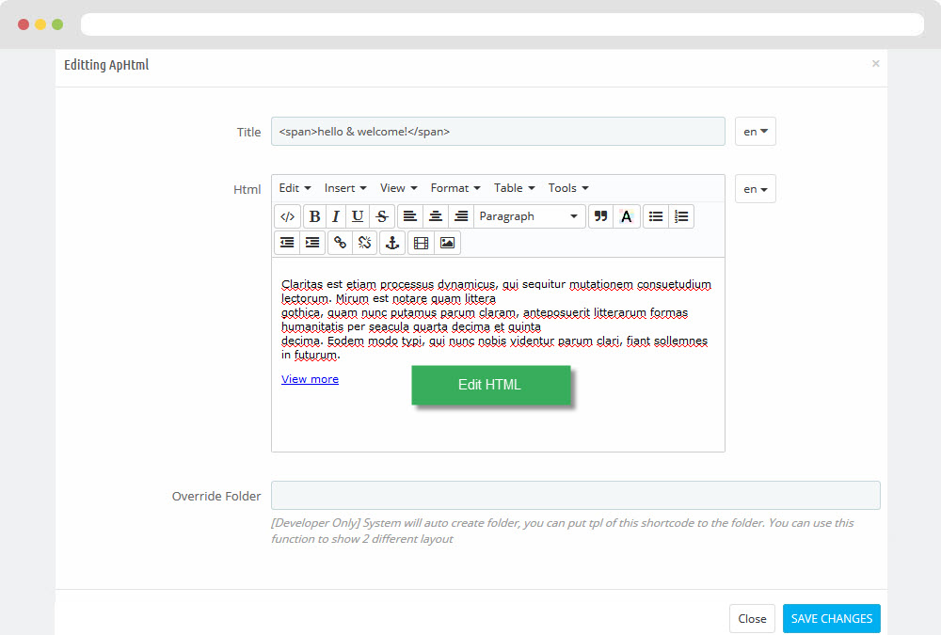Insert an image
Screen dimensions: 941x635
tap(447, 243)
